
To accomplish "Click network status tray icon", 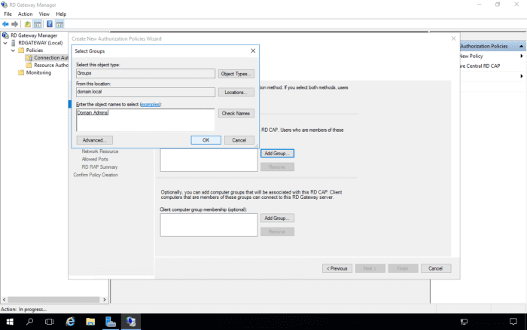I will click(x=465, y=322).
